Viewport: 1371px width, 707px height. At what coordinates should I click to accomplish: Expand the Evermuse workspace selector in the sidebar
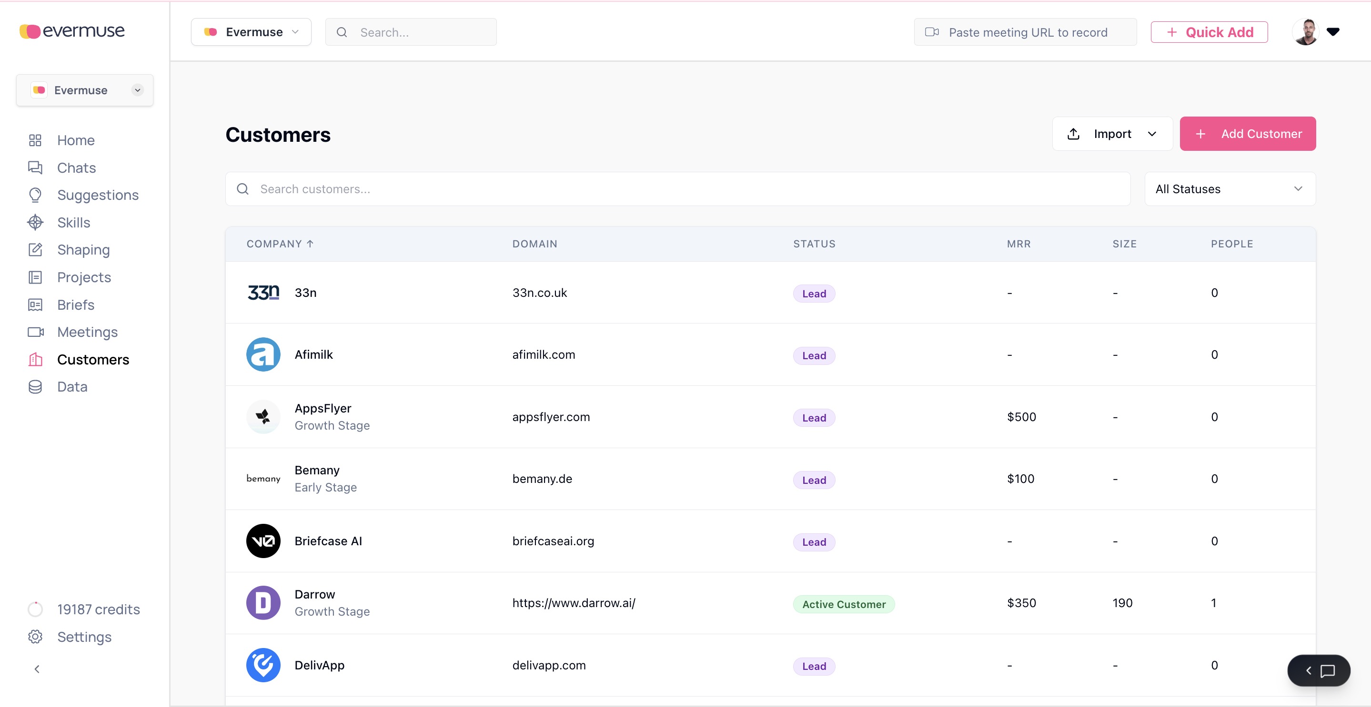click(85, 90)
